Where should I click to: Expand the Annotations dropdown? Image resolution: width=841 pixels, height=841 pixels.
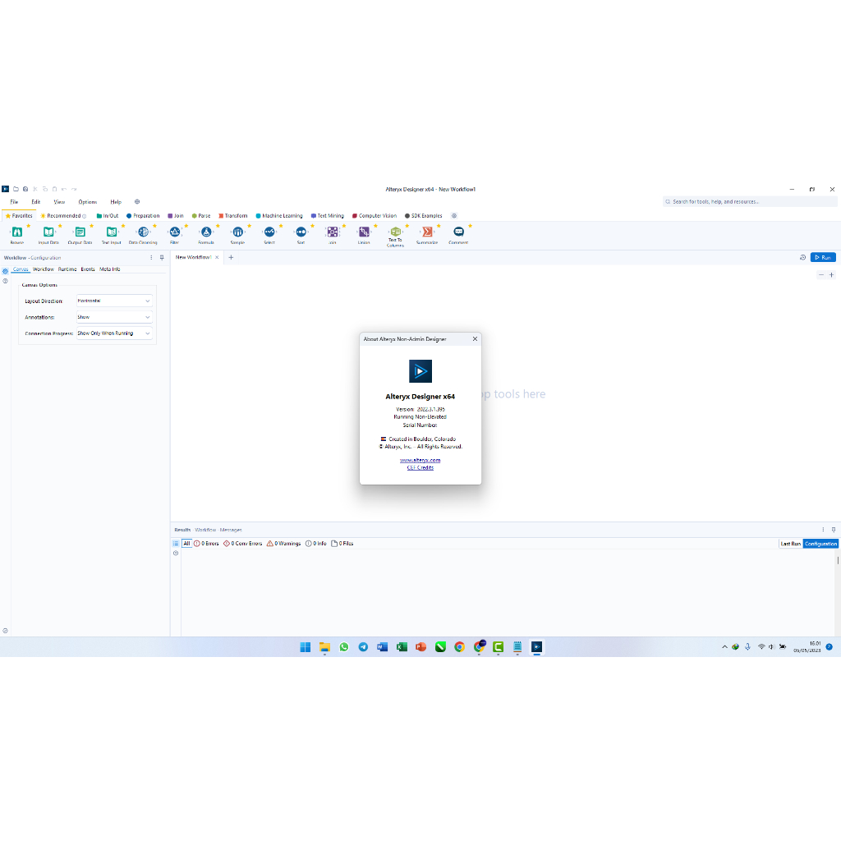tap(114, 317)
